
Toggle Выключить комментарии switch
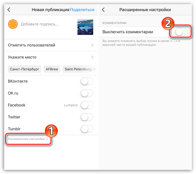click(182, 32)
